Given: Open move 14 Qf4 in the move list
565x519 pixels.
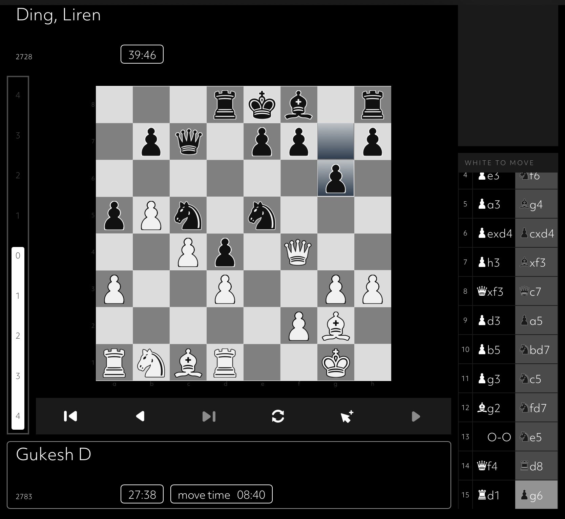Looking at the screenshot, I should pyautogui.click(x=494, y=466).
